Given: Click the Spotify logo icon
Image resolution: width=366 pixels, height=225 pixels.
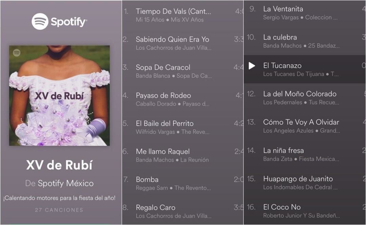Looking at the screenshot, I should click(40, 21).
